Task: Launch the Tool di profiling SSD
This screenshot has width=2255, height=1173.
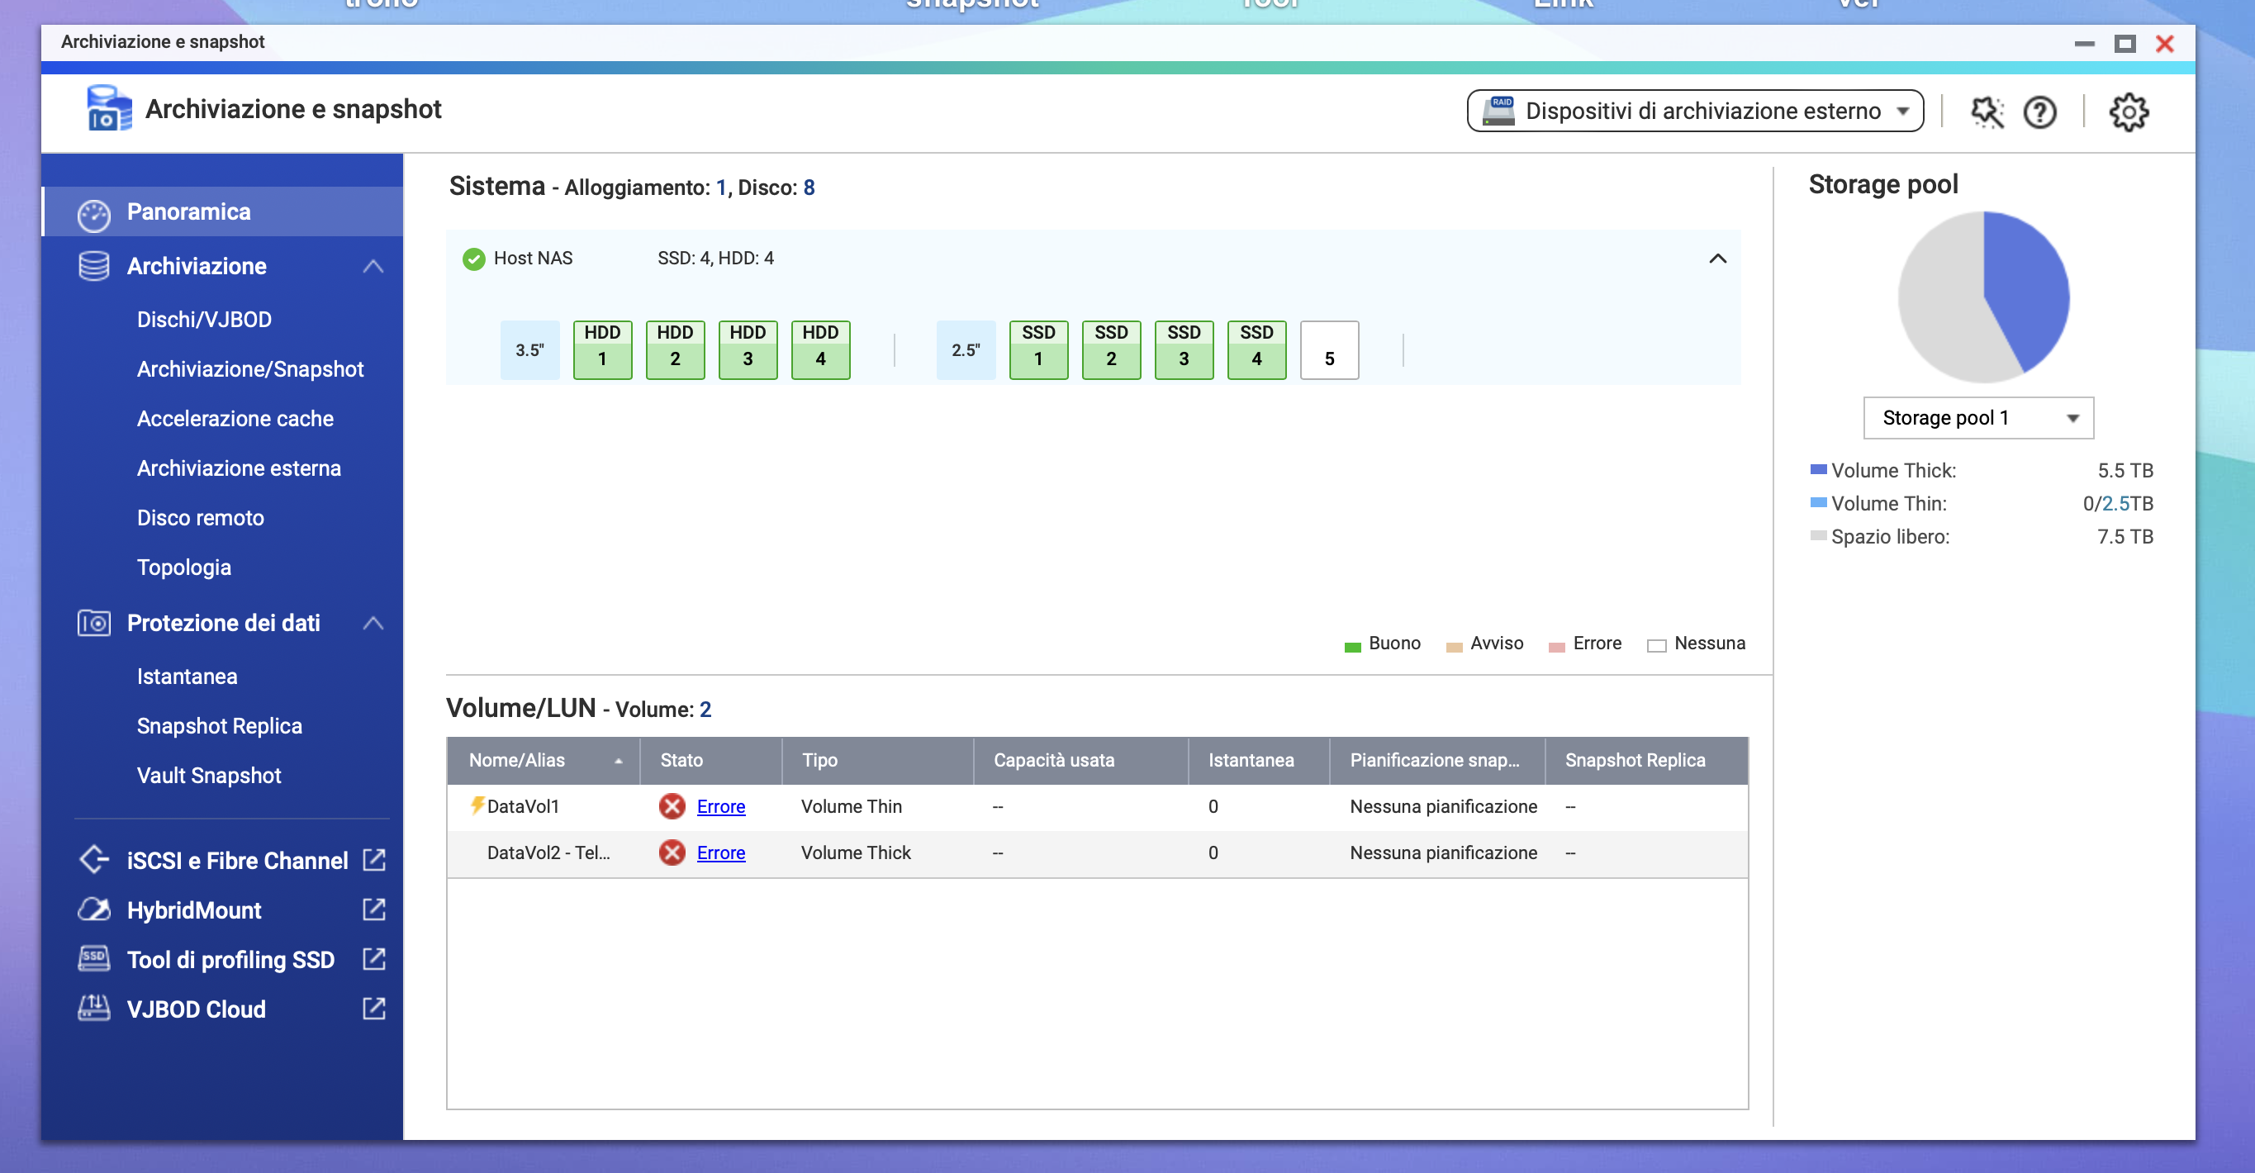Action: tap(230, 959)
